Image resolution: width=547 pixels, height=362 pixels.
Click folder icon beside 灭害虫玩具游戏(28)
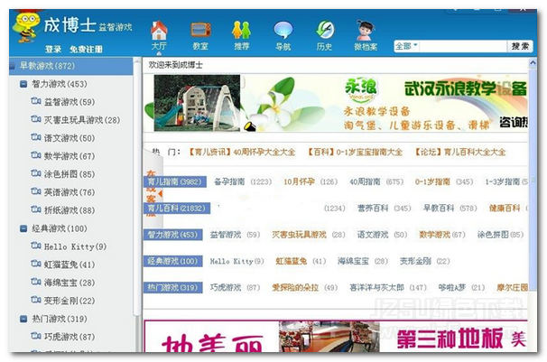point(36,120)
